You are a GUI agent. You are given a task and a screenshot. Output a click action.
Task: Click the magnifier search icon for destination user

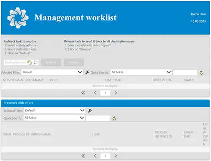coord(35,62)
